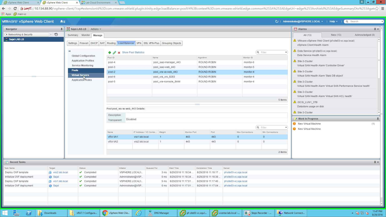Open the main-vc bookmark
Screen dimensions: 386x217
[20, 14]
